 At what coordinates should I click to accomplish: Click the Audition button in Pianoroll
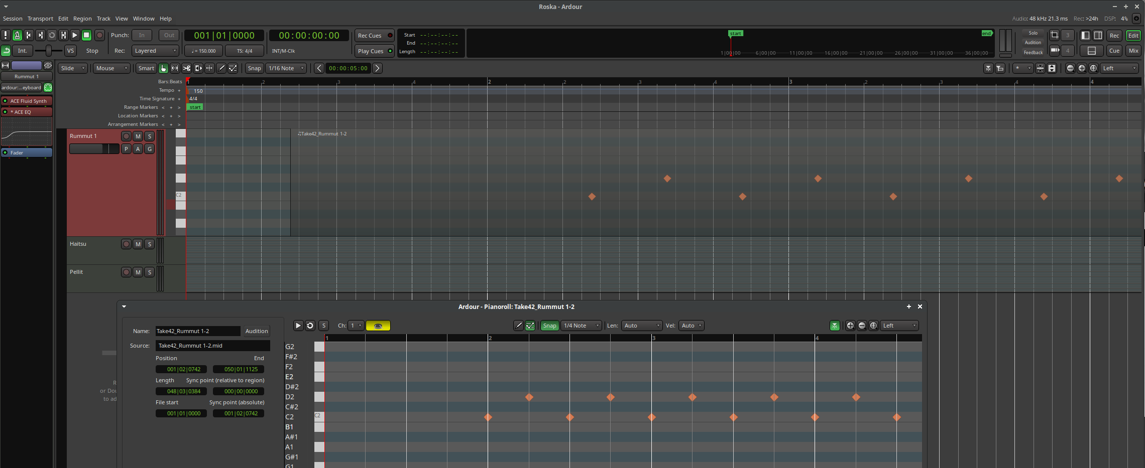pyautogui.click(x=256, y=331)
